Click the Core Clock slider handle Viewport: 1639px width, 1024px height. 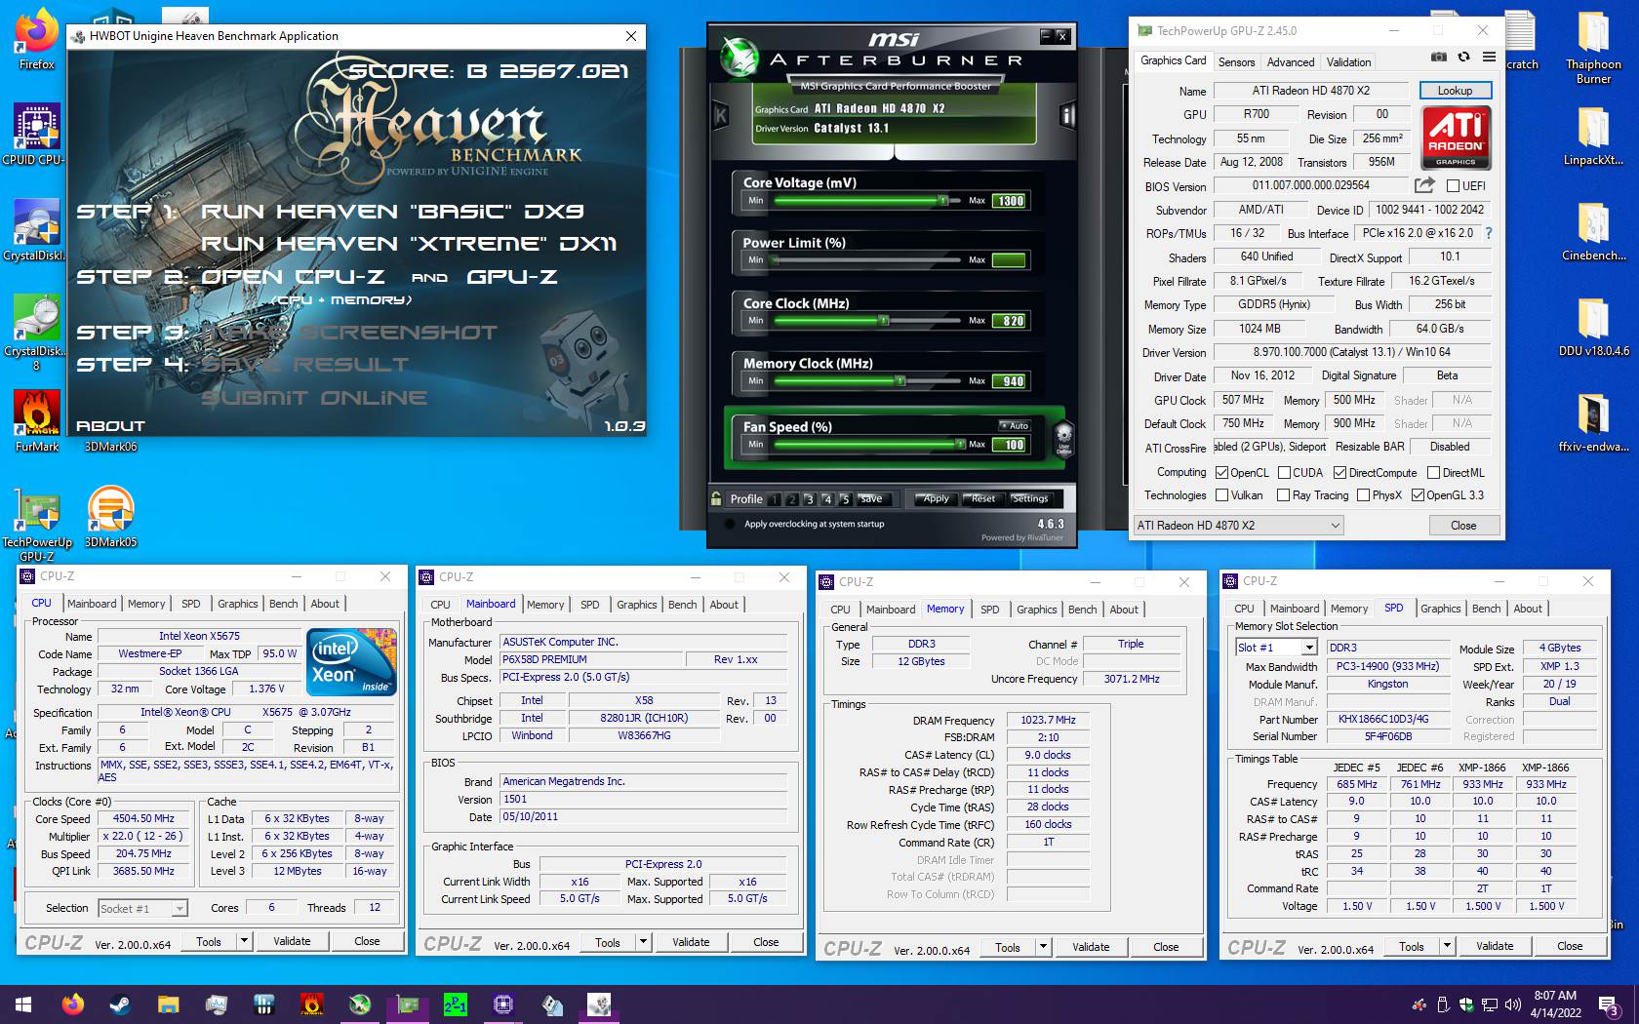click(884, 321)
